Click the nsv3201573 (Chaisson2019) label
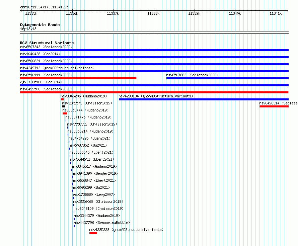The height and width of the screenshot is (246, 298). pos(87,103)
